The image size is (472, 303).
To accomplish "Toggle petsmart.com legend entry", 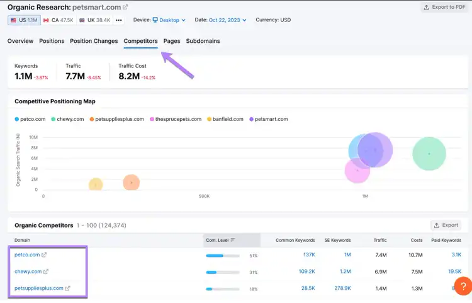I will [x=269, y=119].
